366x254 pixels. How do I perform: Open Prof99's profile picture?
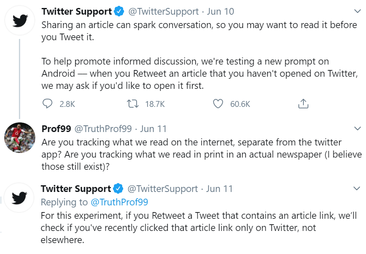tap(20, 137)
